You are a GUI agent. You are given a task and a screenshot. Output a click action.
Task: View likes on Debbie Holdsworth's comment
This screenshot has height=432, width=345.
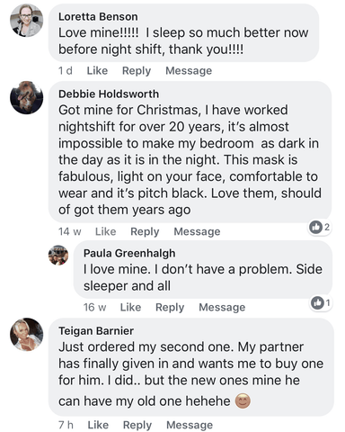pos(320,227)
